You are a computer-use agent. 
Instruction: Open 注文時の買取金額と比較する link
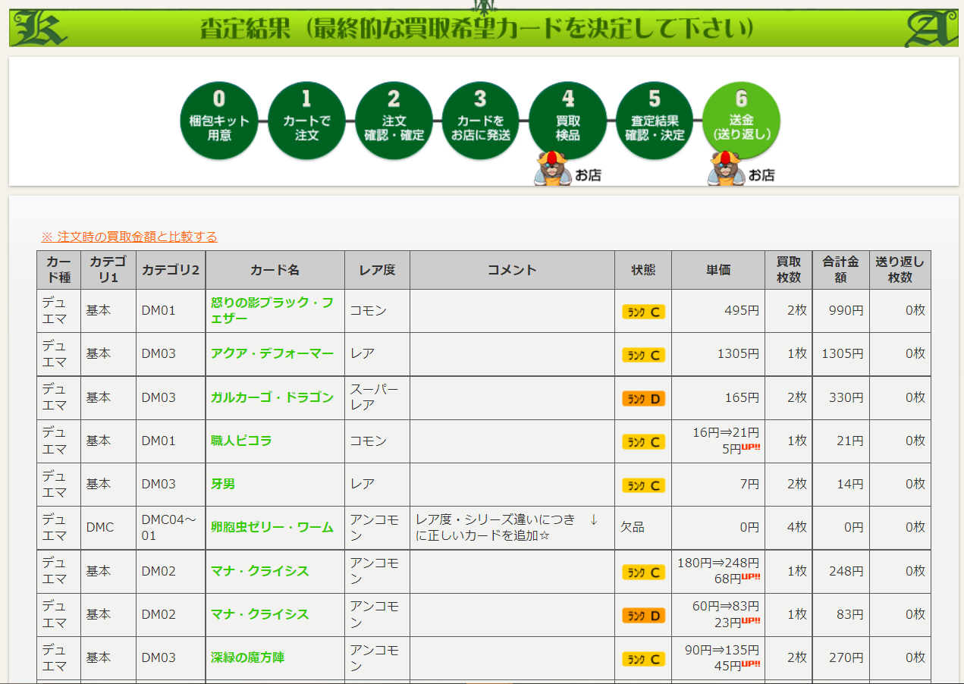click(129, 237)
